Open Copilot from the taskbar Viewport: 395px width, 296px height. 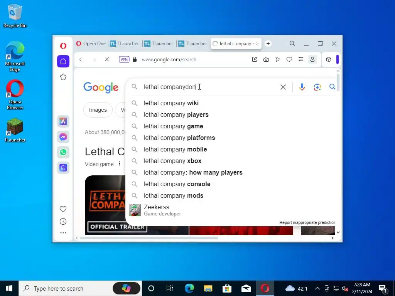click(126, 288)
